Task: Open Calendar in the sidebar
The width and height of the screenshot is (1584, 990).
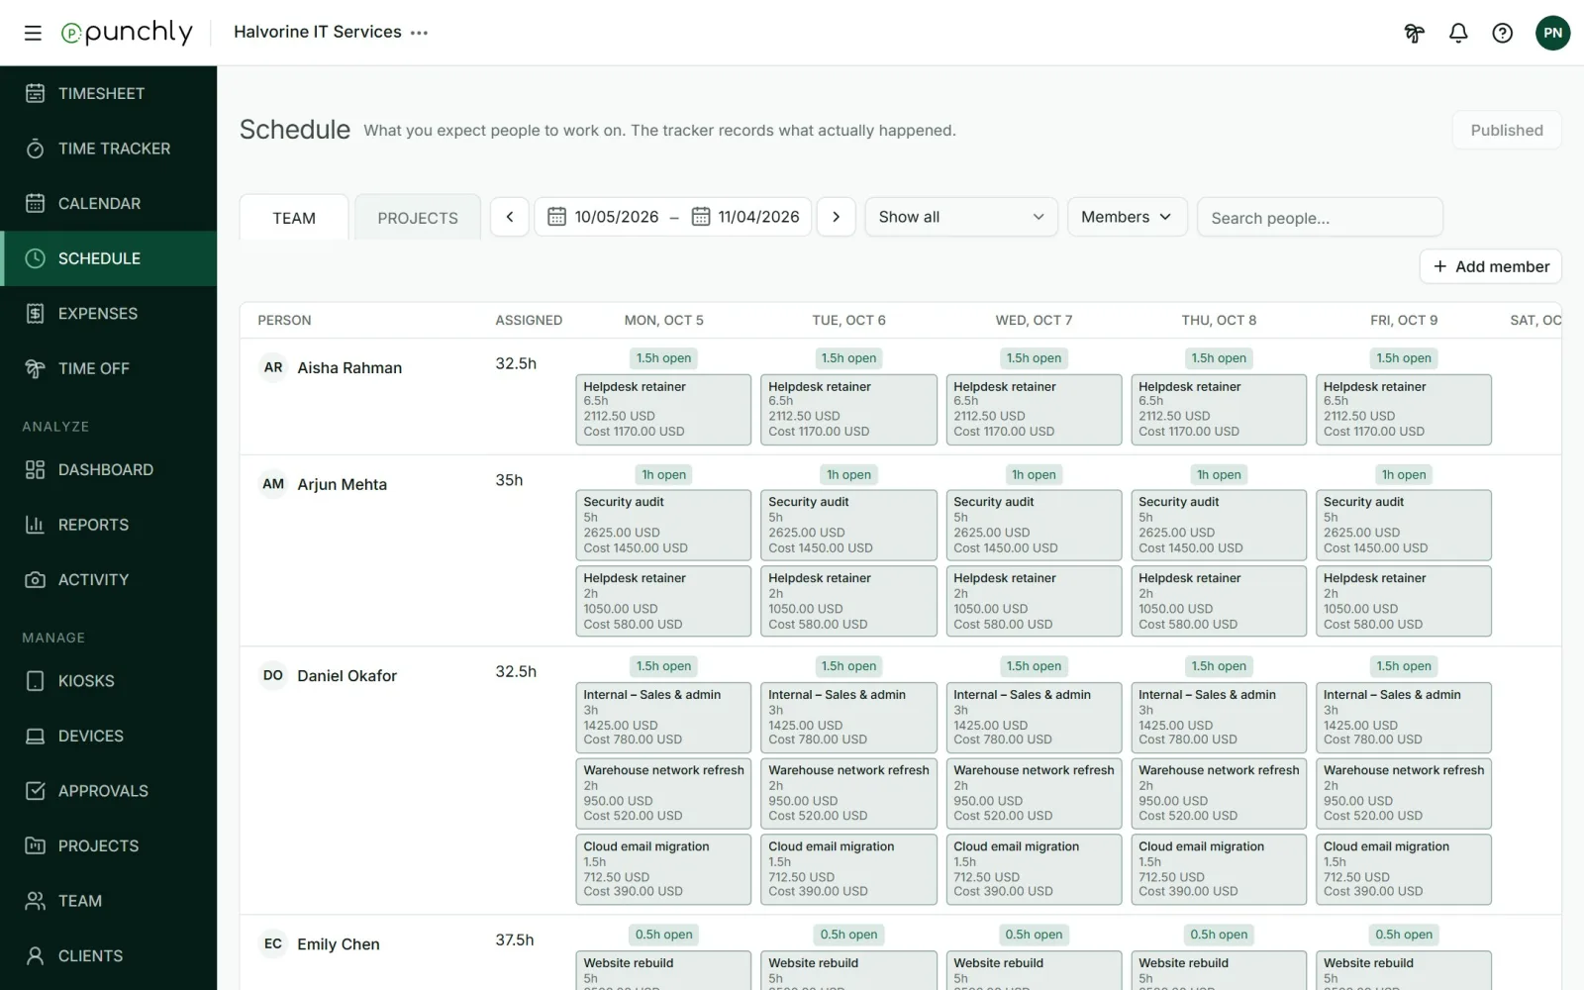Action: tap(109, 203)
